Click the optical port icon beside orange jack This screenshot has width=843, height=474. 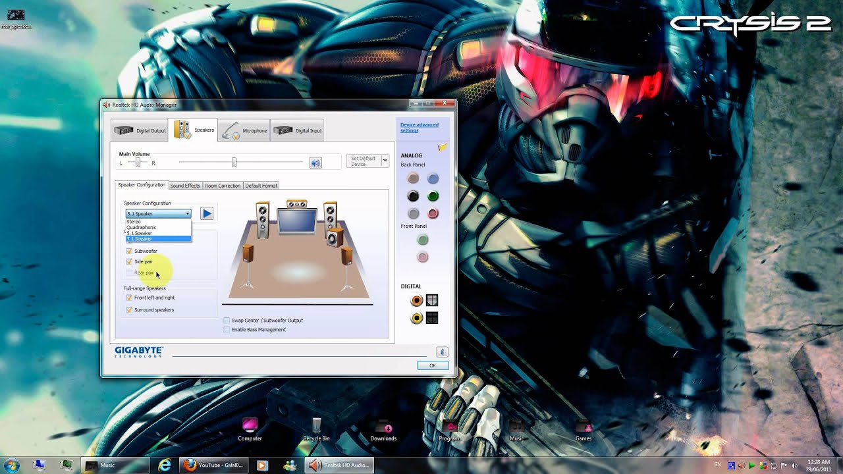pyautogui.click(x=432, y=301)
